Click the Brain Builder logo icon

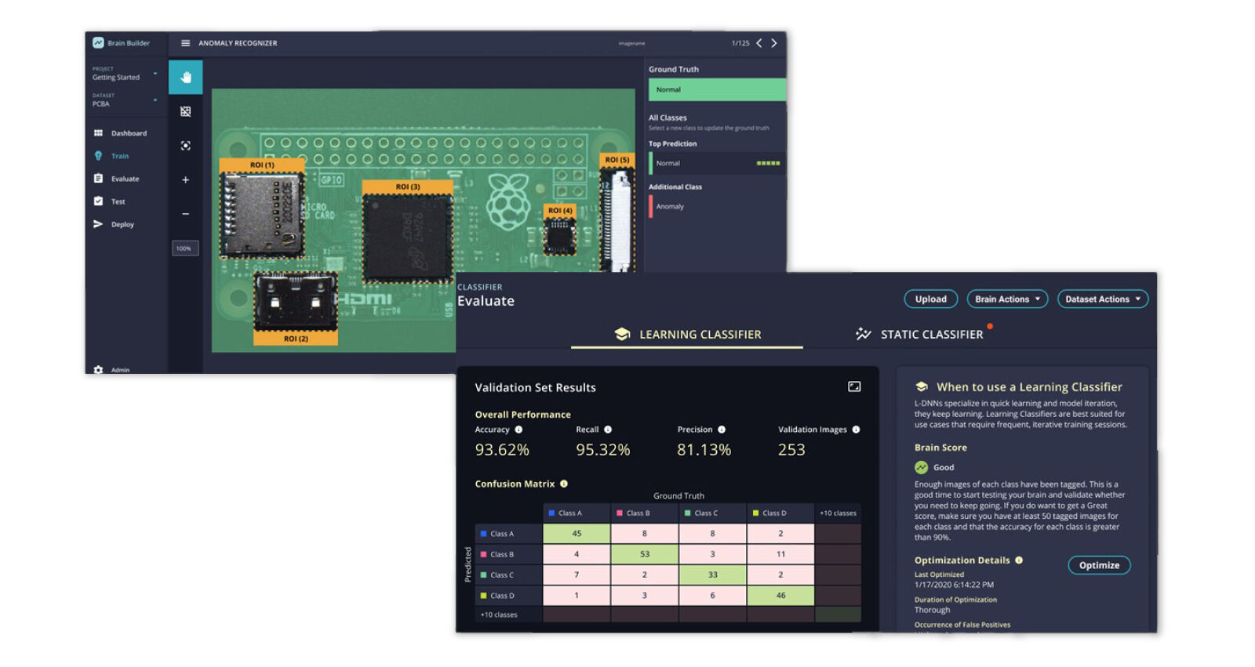click(x=98, y=43)
